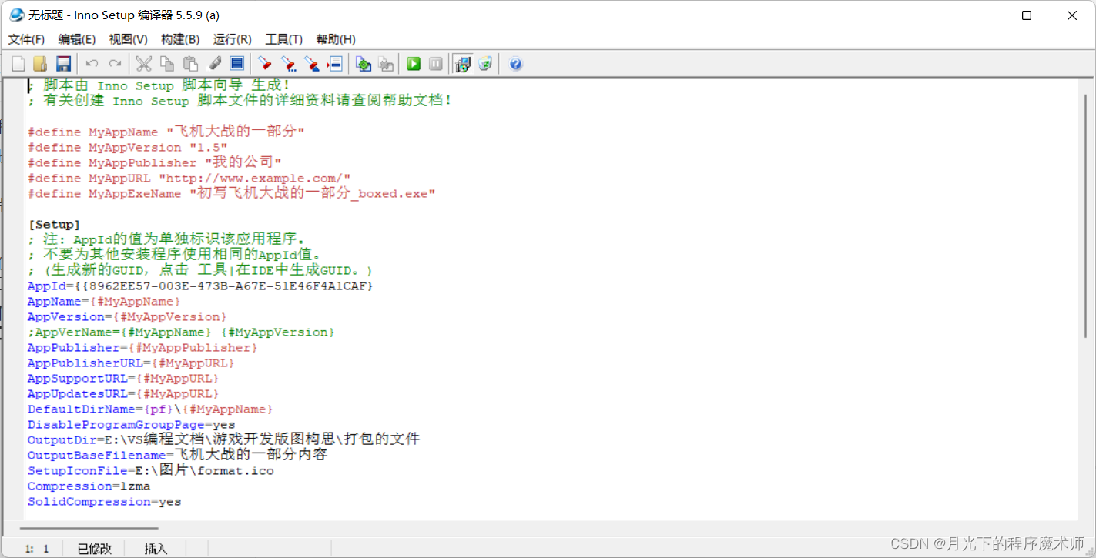Create a new script with the blank page icon

click(18, 64)
